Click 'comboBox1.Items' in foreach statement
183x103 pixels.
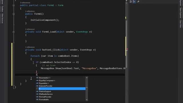pyautogui.click(x=68, y=56)
